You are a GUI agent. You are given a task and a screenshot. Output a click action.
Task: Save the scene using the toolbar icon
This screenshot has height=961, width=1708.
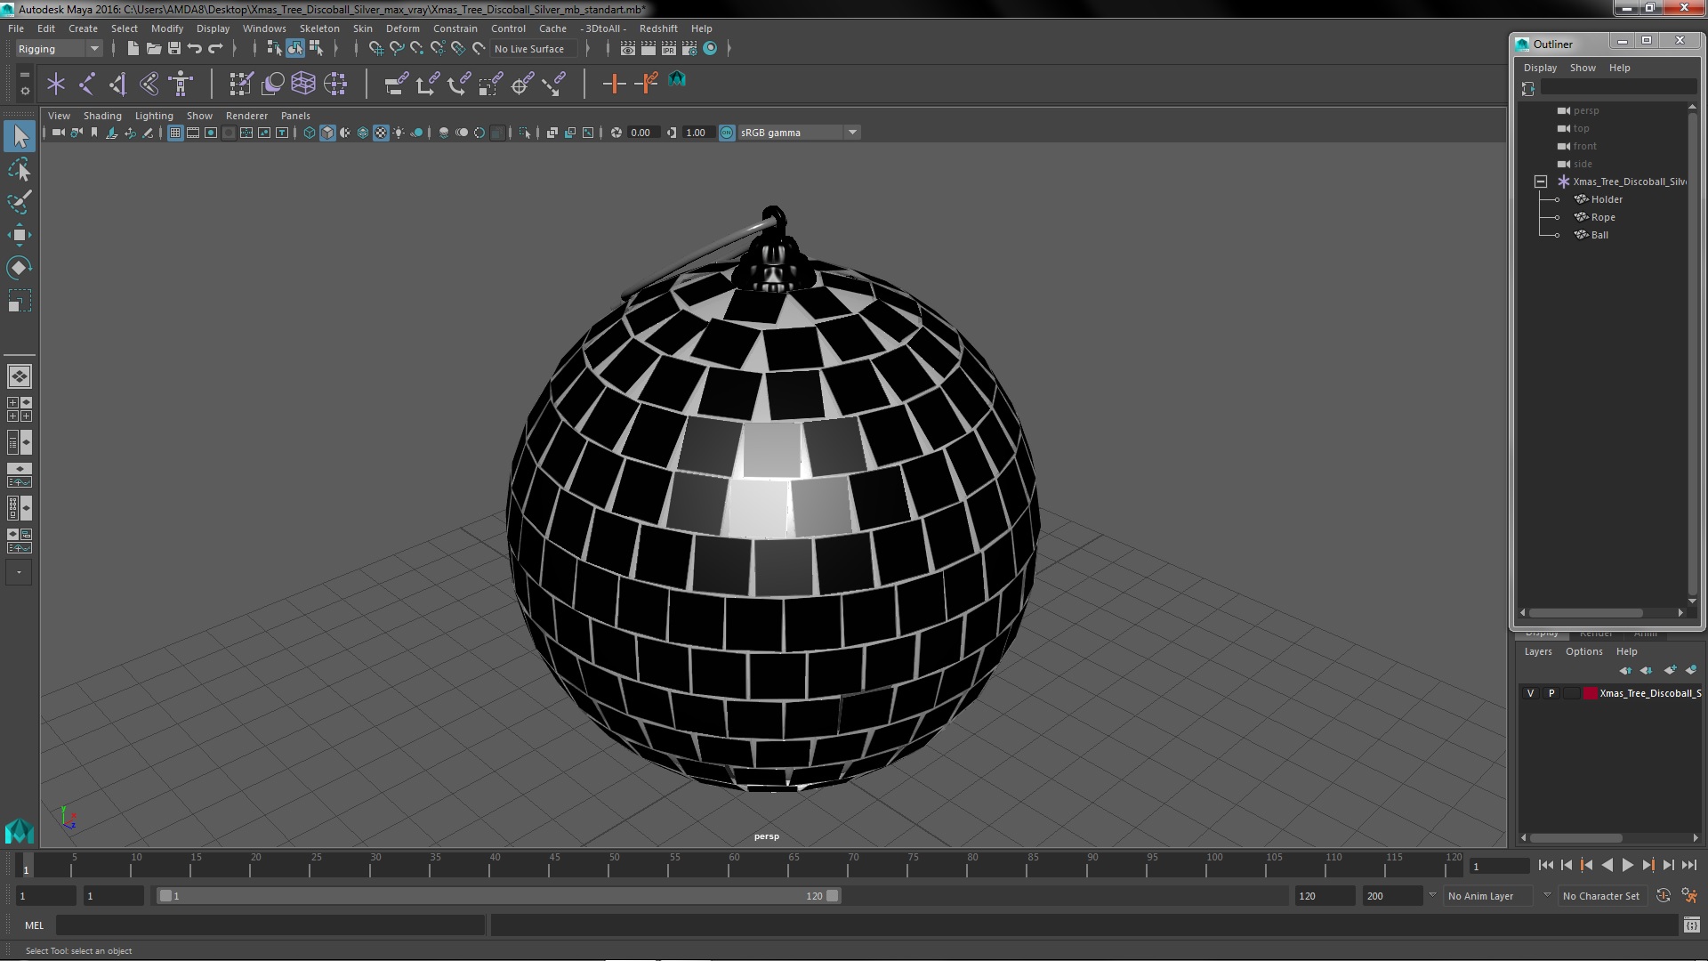(x=174, y=49)
